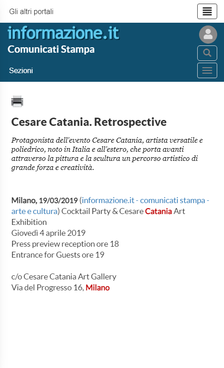The image size is (224, 368).
Task: Open the black hamburger menu beside Gli altri portali
Action: click(x=207, y=11)
